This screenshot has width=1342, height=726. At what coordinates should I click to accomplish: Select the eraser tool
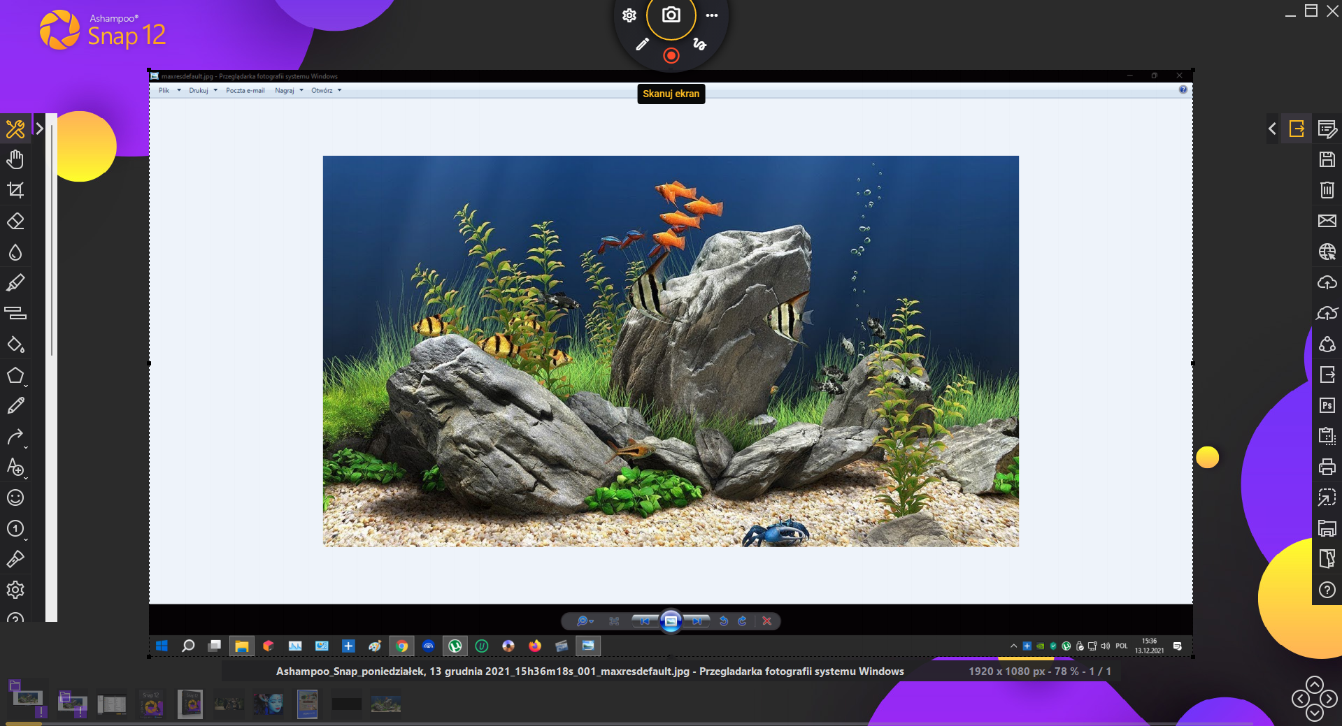[15, 221]
